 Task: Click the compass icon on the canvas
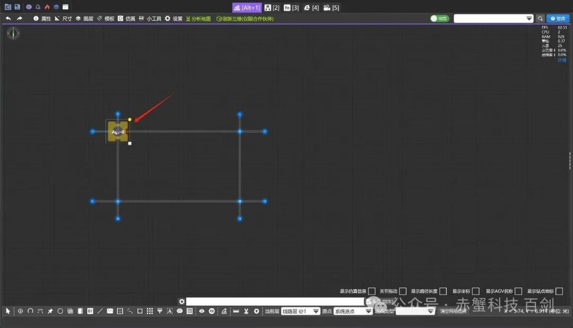coord(13,33)
